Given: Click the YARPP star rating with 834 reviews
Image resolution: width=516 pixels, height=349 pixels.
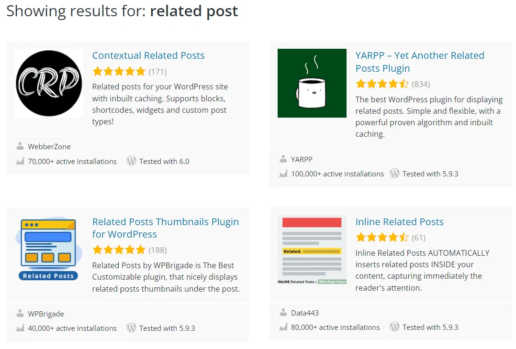Looking at the screenshot, I should pos(382,84).
